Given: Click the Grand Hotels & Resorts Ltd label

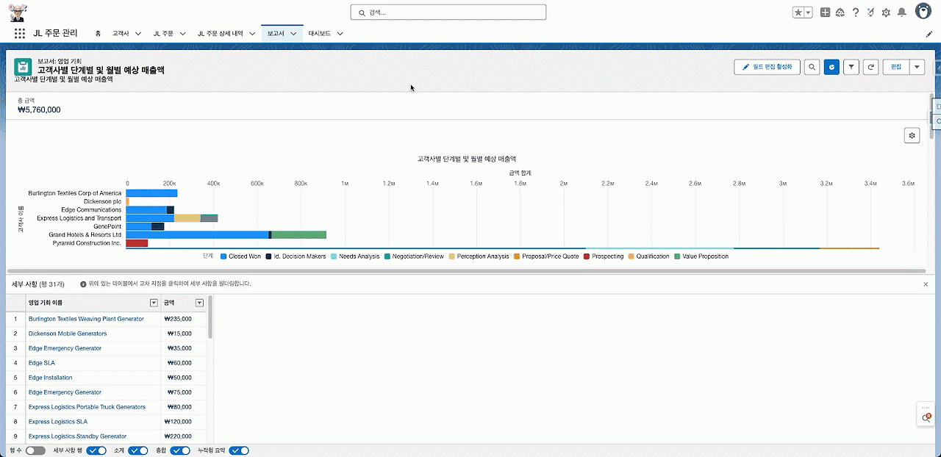Looking at the screenshot, I should [85, 234].
